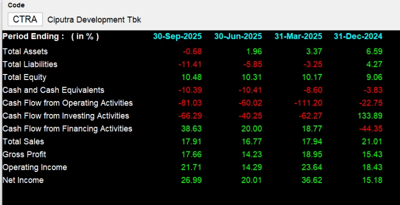This screenshot has width=400, height=205.
Task: Select the Ciputra Development Tbk company name
Action: point(94,20)
